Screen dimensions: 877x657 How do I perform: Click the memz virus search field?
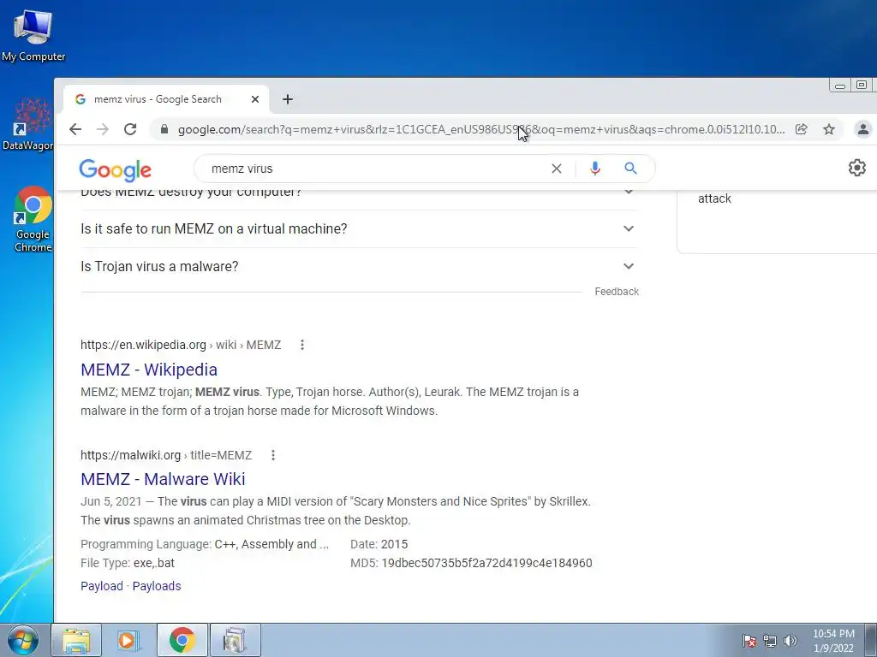pyautogui.click(x=375, y=169)
